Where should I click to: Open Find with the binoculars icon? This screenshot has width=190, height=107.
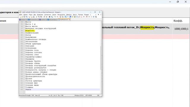pyautogui.click(x=50, y=17)
